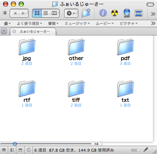The image size is (157, 154).
Task: Click the yellow Burn disc icon
Action: coord(114,13)
